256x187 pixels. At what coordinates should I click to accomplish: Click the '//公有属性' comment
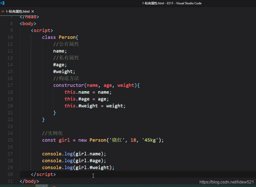point(66,44)
